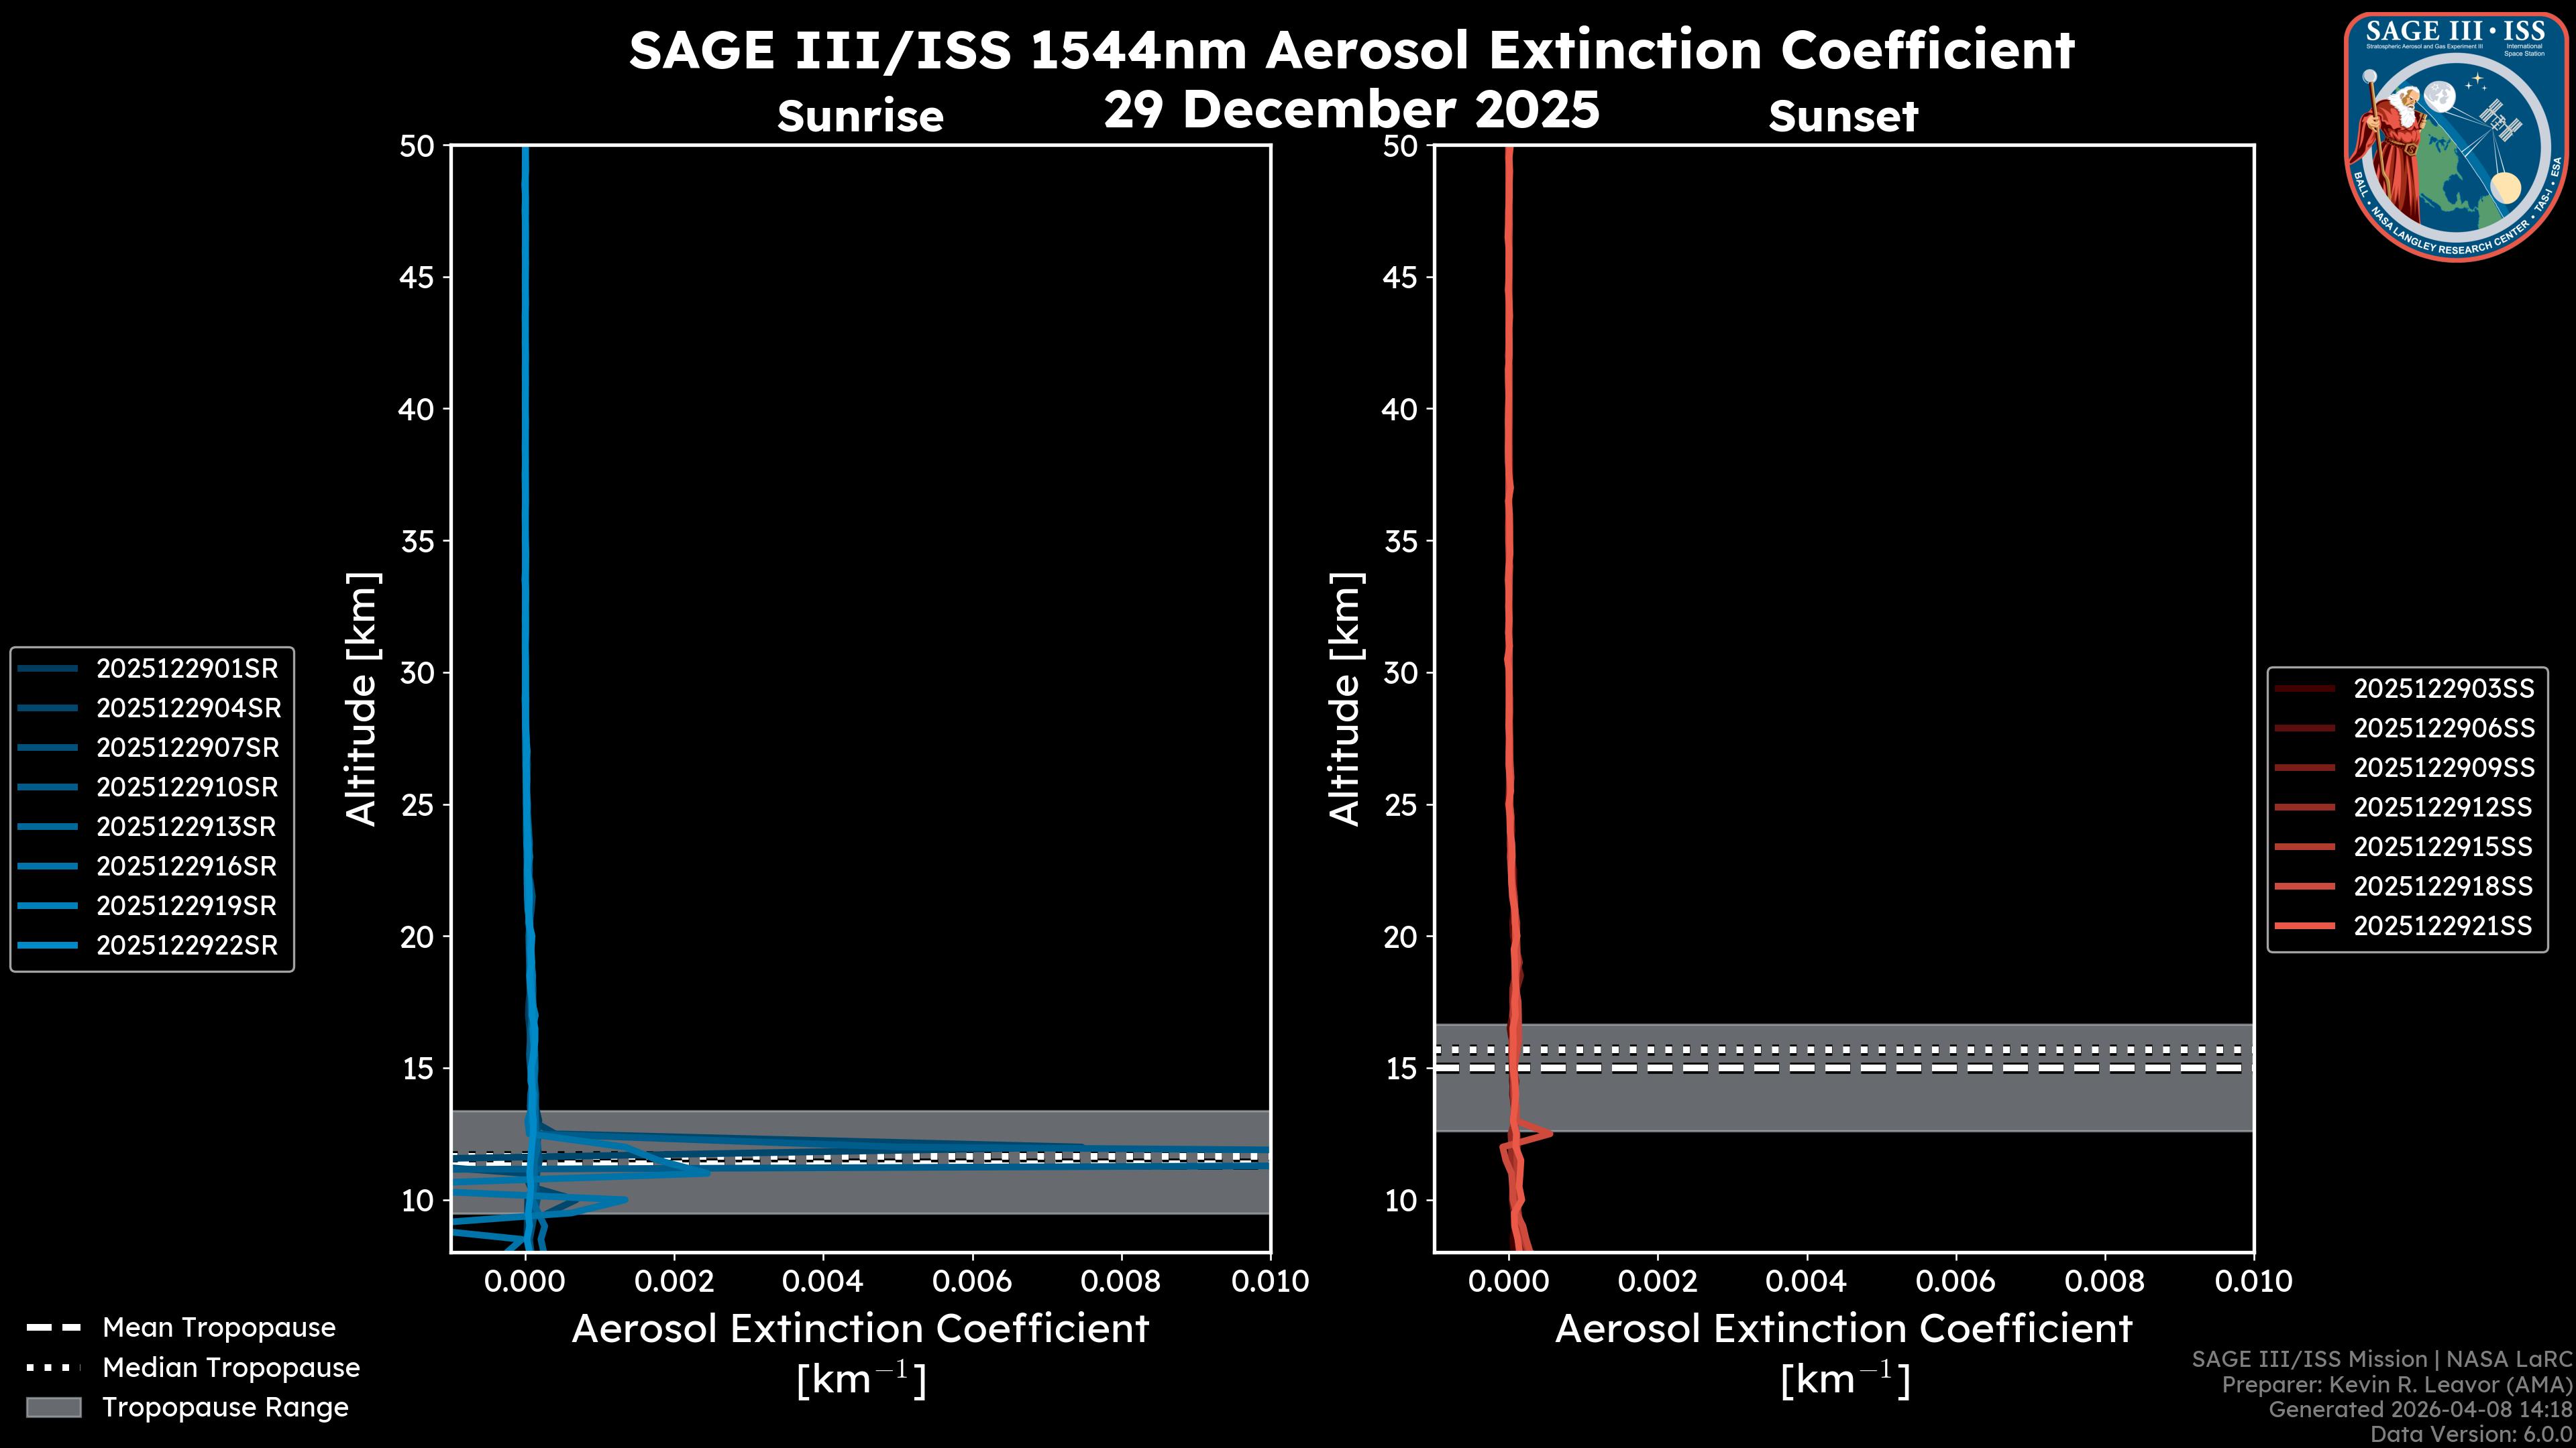Click the 29 December 2025 date heading
This screenshot has width=2576, height=1448.
click(1351, 109)
